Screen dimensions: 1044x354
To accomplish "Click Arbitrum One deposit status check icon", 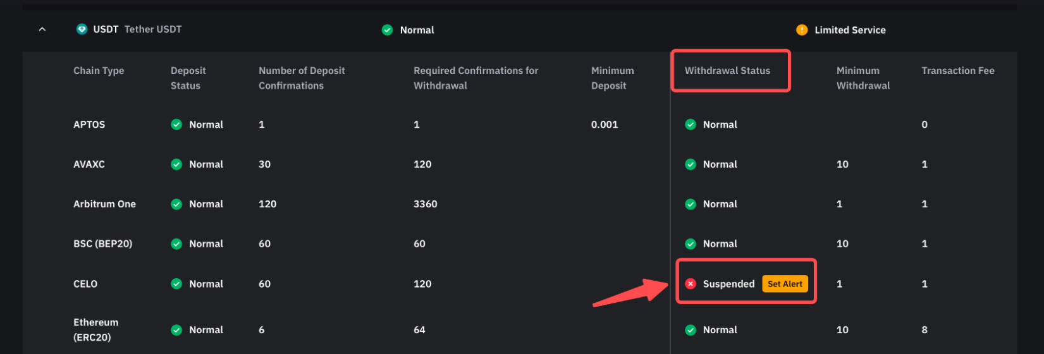I will click(176, 204).
